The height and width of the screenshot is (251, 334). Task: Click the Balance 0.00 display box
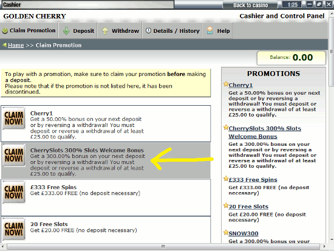click(x=291, y=58)
